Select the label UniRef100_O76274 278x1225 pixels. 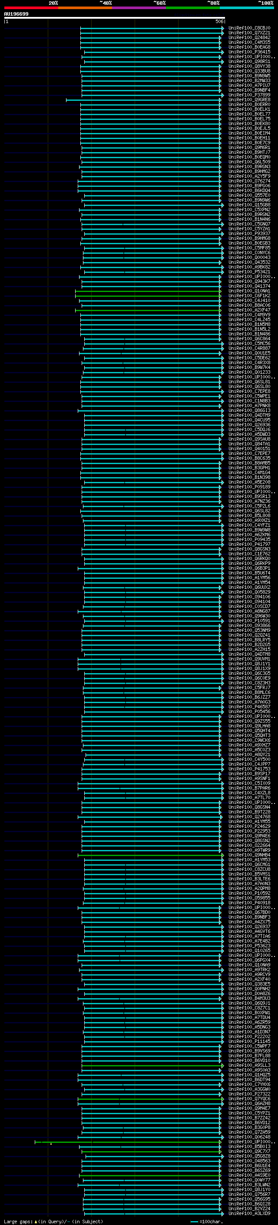(249, 181)
